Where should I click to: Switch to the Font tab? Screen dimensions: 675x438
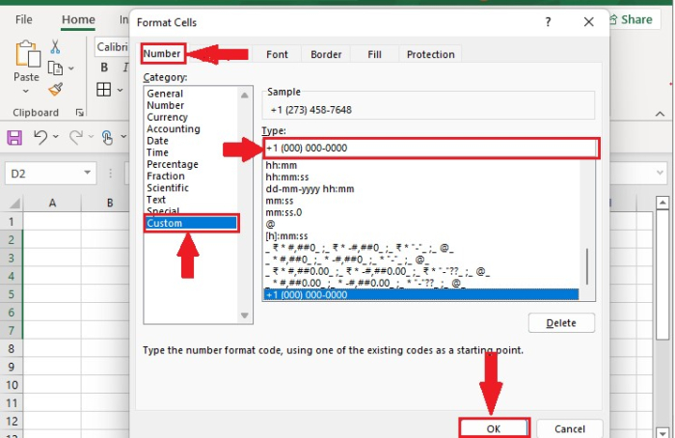coord(277,54)
